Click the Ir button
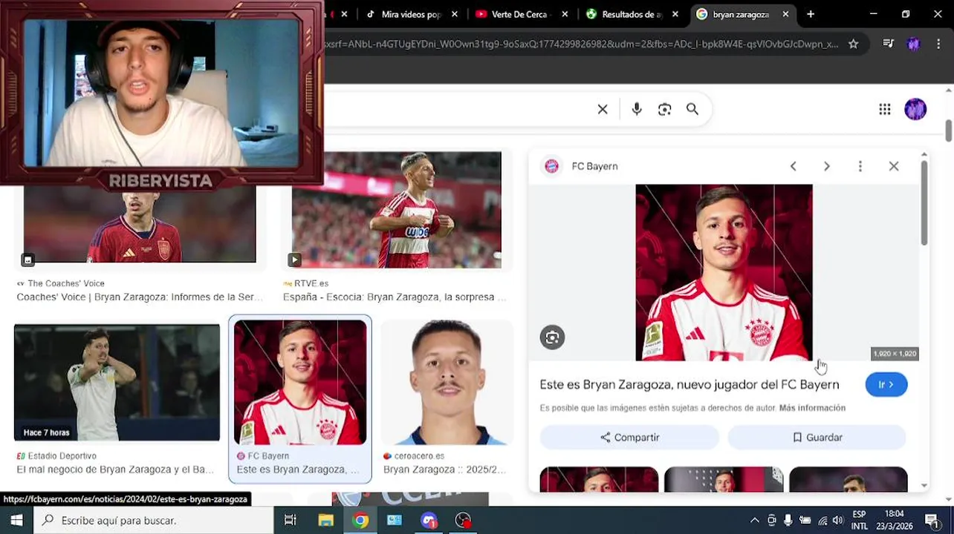This screenshot has height=534, width=954. tap(886, 384)
